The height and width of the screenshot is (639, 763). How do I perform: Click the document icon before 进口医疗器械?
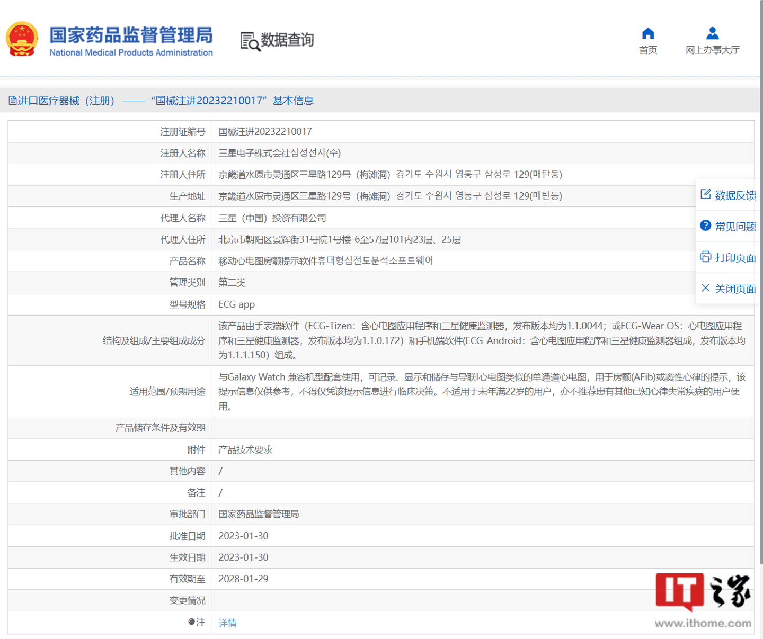[x=12, y=101]
